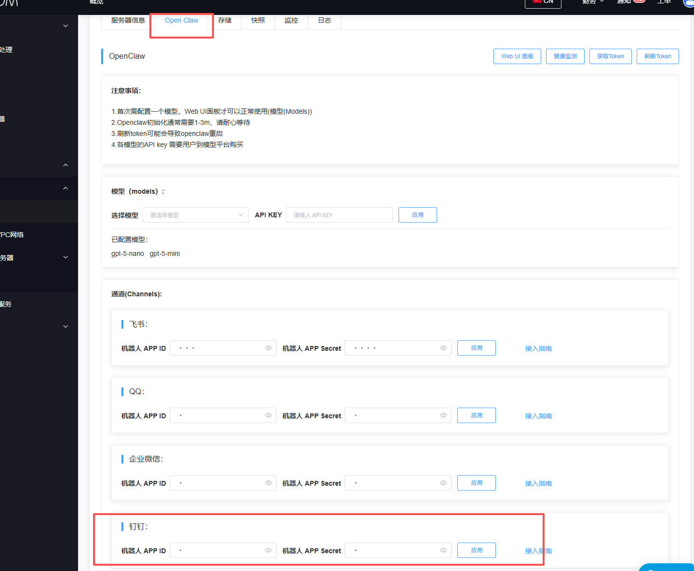Reveal 企业微信 robot APP ID eye icon
The width and height of the screenshot is (694, 571).
[x=268, y=483]
